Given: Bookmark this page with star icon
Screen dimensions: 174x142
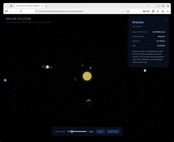Looking at the screenshot, I should (128, 11).
